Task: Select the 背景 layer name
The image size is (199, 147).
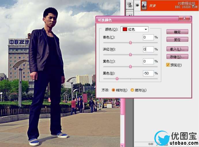Action: 153,6
